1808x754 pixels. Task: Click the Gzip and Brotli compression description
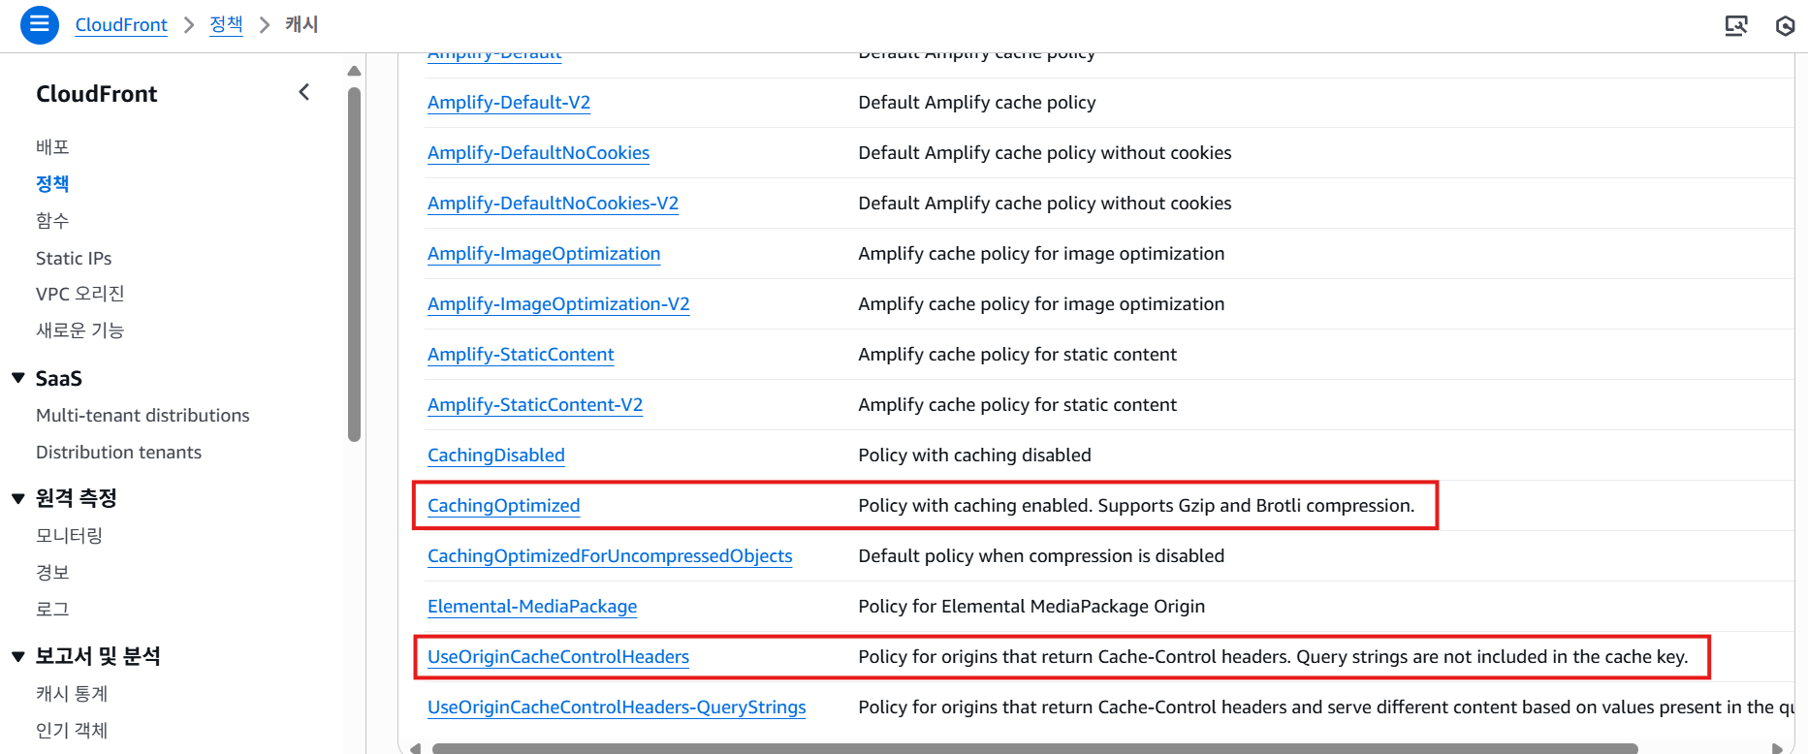(1136, 505)
